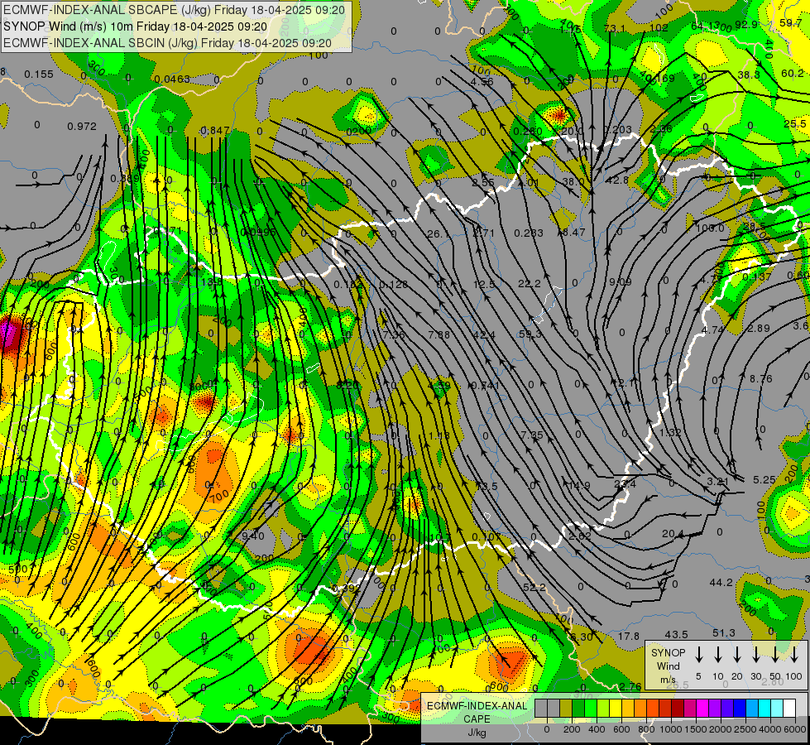The width and height of the screenshot is (810, 745).
Task: Pick the orange swatch in the CAPE legend
Action: pos(640,709)
